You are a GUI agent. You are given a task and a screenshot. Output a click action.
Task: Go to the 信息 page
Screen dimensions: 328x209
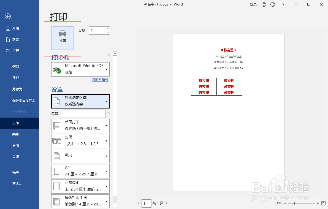click(20, 67)
